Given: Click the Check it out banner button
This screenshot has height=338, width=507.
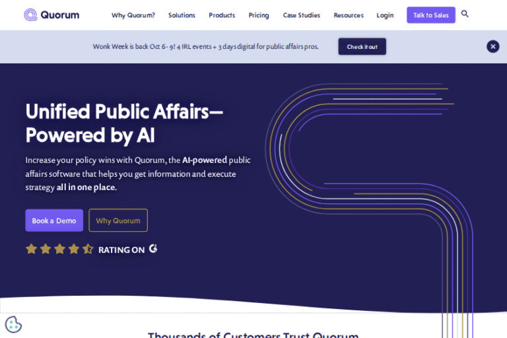Looking at the screenshot, I should pyautogui.click(x=362, y=47).
